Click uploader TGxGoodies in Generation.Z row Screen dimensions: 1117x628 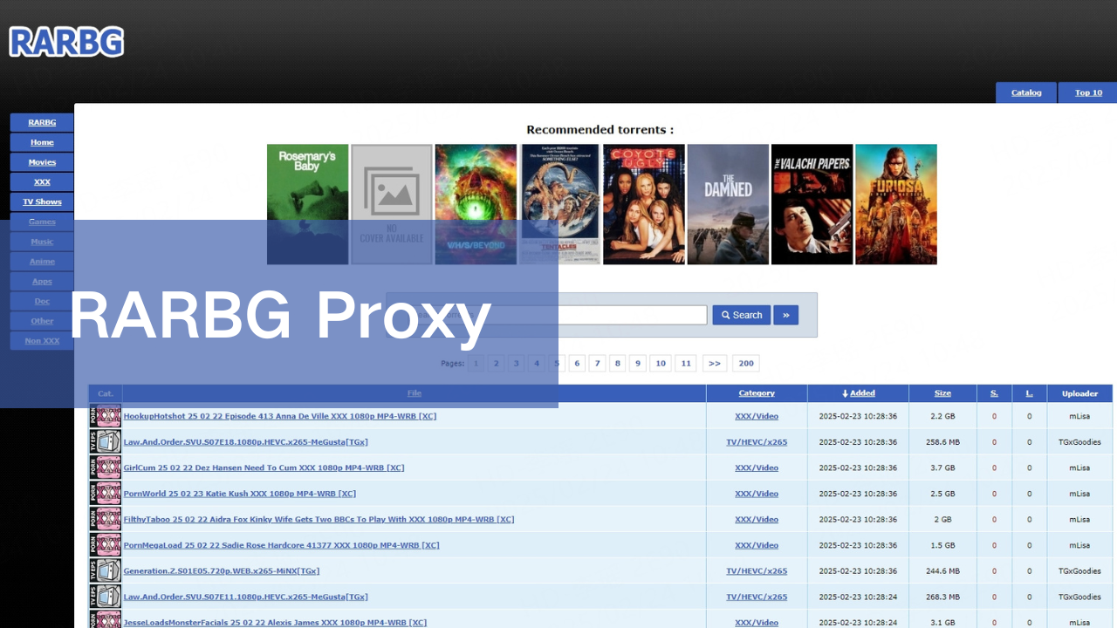click(x=1079, y=571)
